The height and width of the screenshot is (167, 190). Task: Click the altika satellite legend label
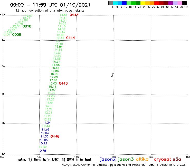click(142, 159)
